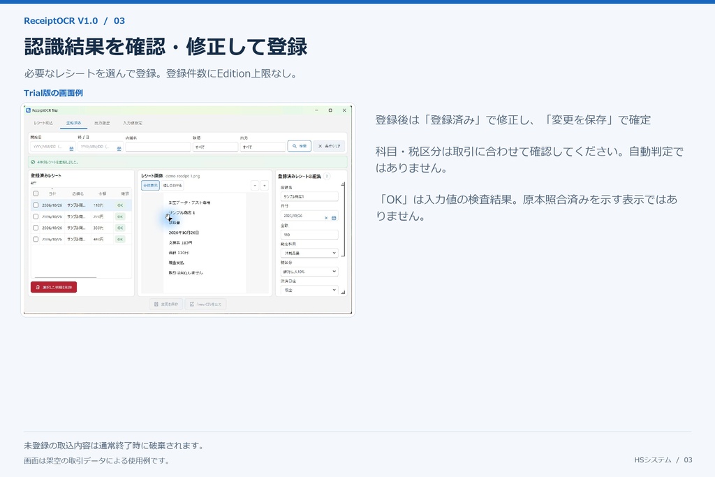This screenshot has height=477, width=715.
Task: Check the 110円 receipt row checkbox
Action: (36, 205)
